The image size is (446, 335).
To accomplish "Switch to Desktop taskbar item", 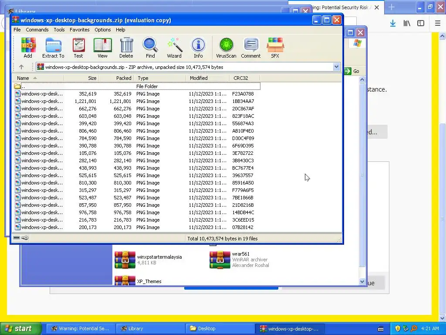I will tap(220, 328).
